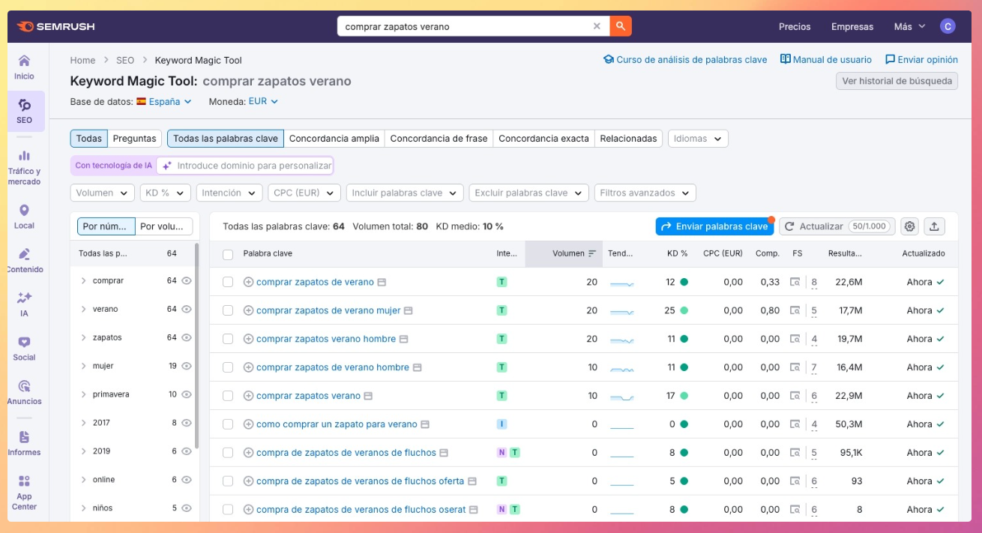Toggle eye icon for 'mujer' group
The width and height of the screenshot is (982, 533).
(187, 366)
